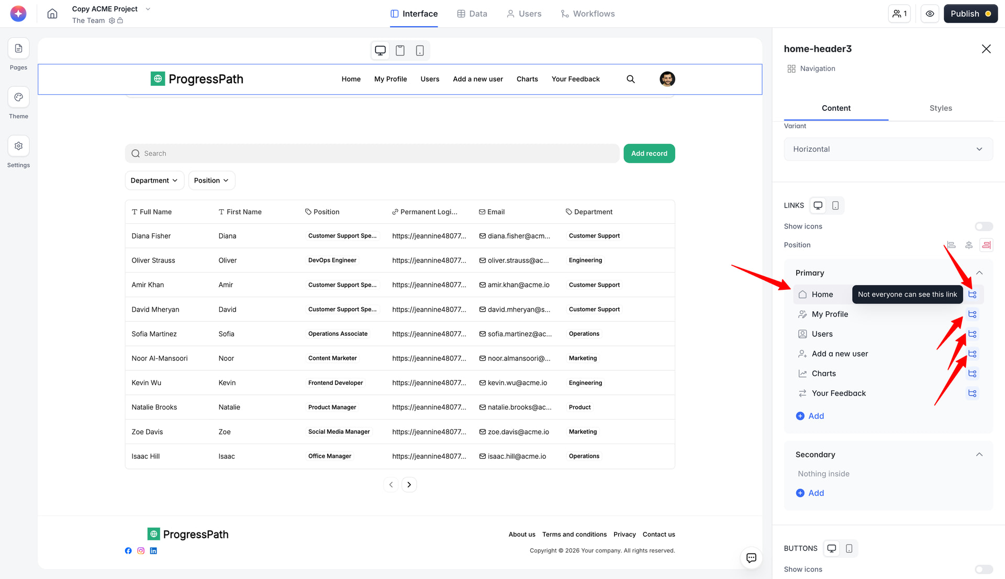This screenshot has height=579, width=1005.
Task: Open the support chat bubble
Action: 751,558
